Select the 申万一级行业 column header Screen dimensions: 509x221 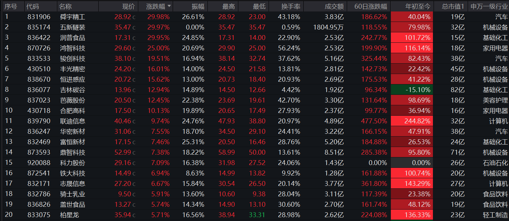tap(489, 6)
